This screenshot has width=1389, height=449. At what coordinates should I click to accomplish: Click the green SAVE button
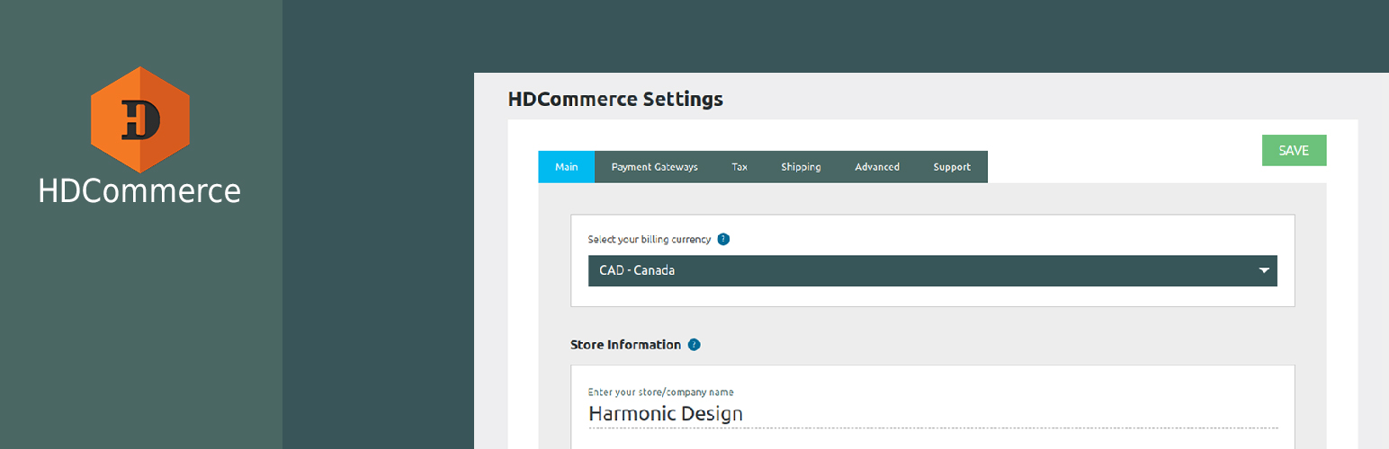click(x=1294, y=151)
